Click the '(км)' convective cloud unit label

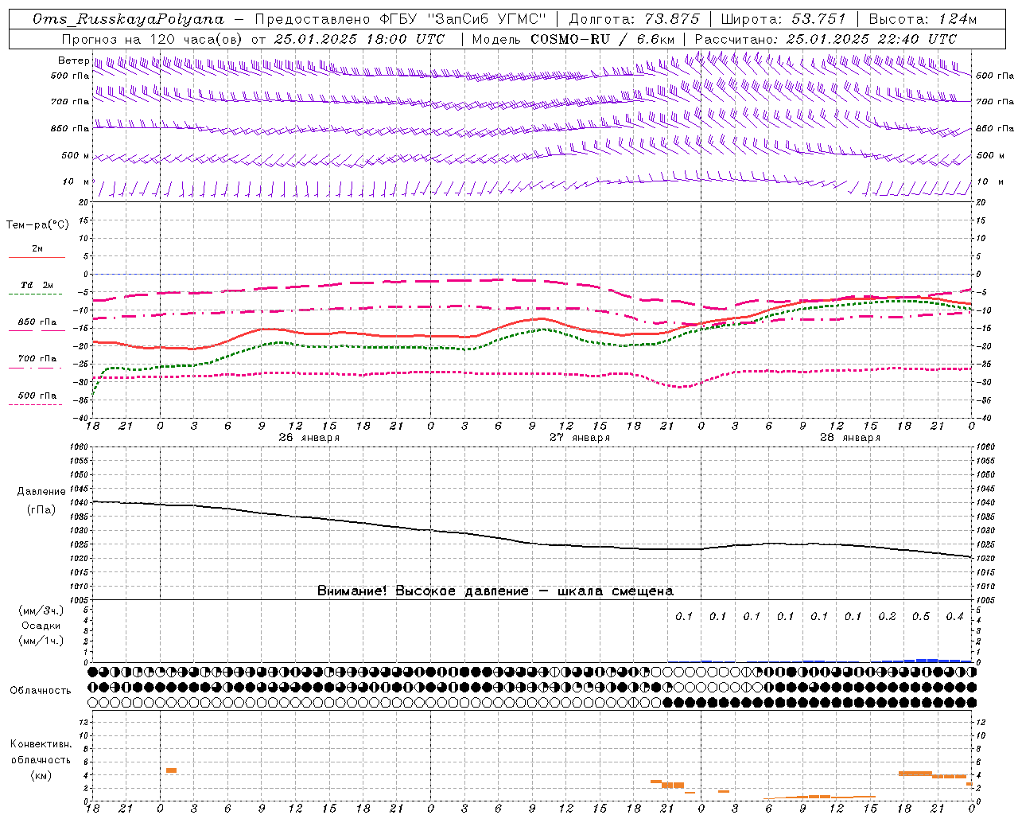pyautogui.click(x=41, y=775)
